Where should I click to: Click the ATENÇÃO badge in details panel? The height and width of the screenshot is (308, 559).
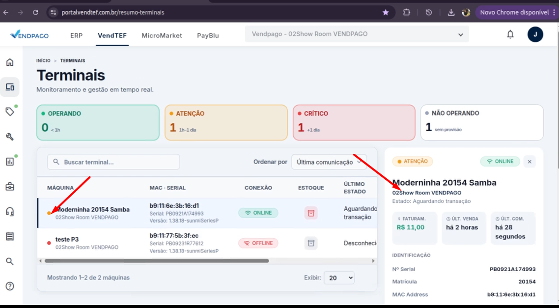pyautogui.click(x=413, y=162)
